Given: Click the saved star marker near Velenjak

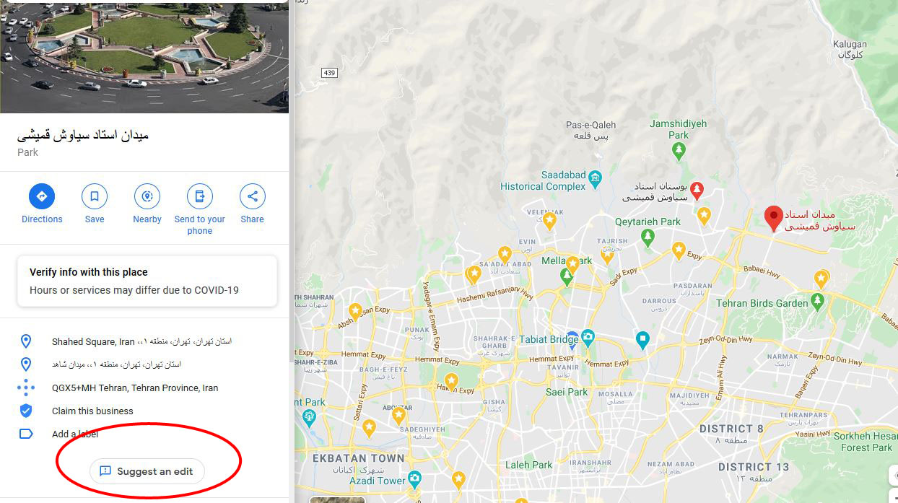Looking at the screenshot, I should (x=549, y=219).
